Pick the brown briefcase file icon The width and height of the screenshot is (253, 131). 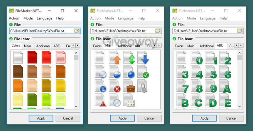pos(129,86)
